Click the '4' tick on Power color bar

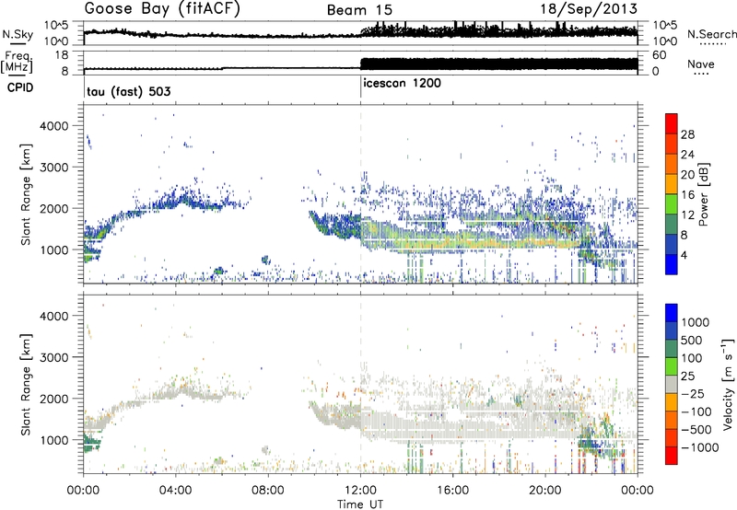pyautogui.click(x=684, y=255)
